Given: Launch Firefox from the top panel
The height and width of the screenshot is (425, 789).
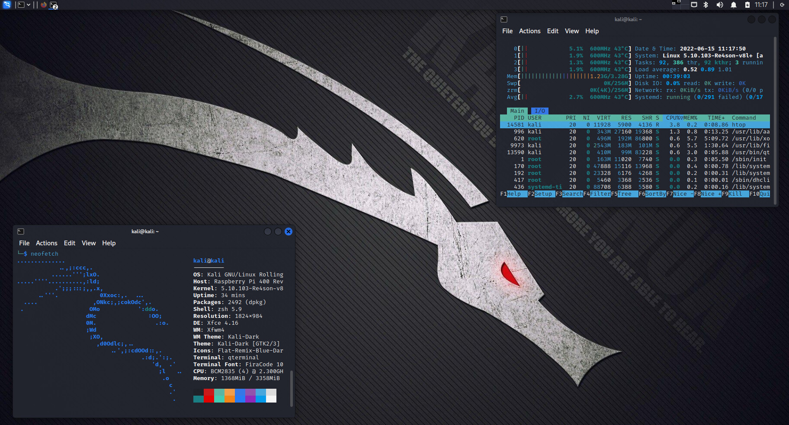Looking at the screenshot, I should click(44, 5).
